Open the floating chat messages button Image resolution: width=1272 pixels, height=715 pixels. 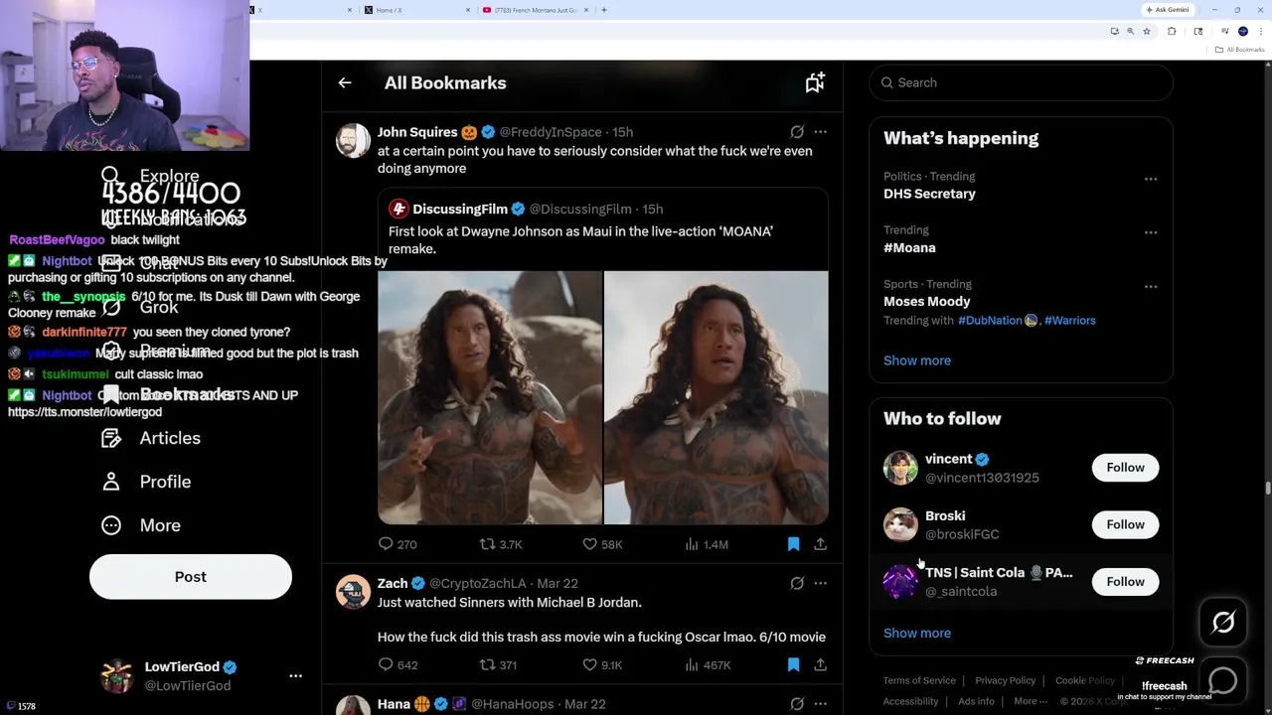point(1223,680)
